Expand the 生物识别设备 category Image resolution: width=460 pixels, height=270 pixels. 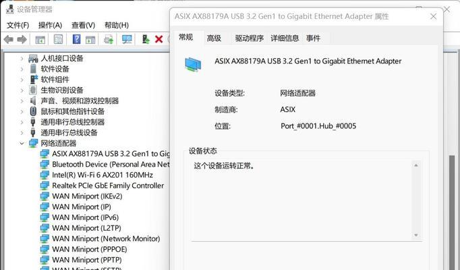pos(22,90)
